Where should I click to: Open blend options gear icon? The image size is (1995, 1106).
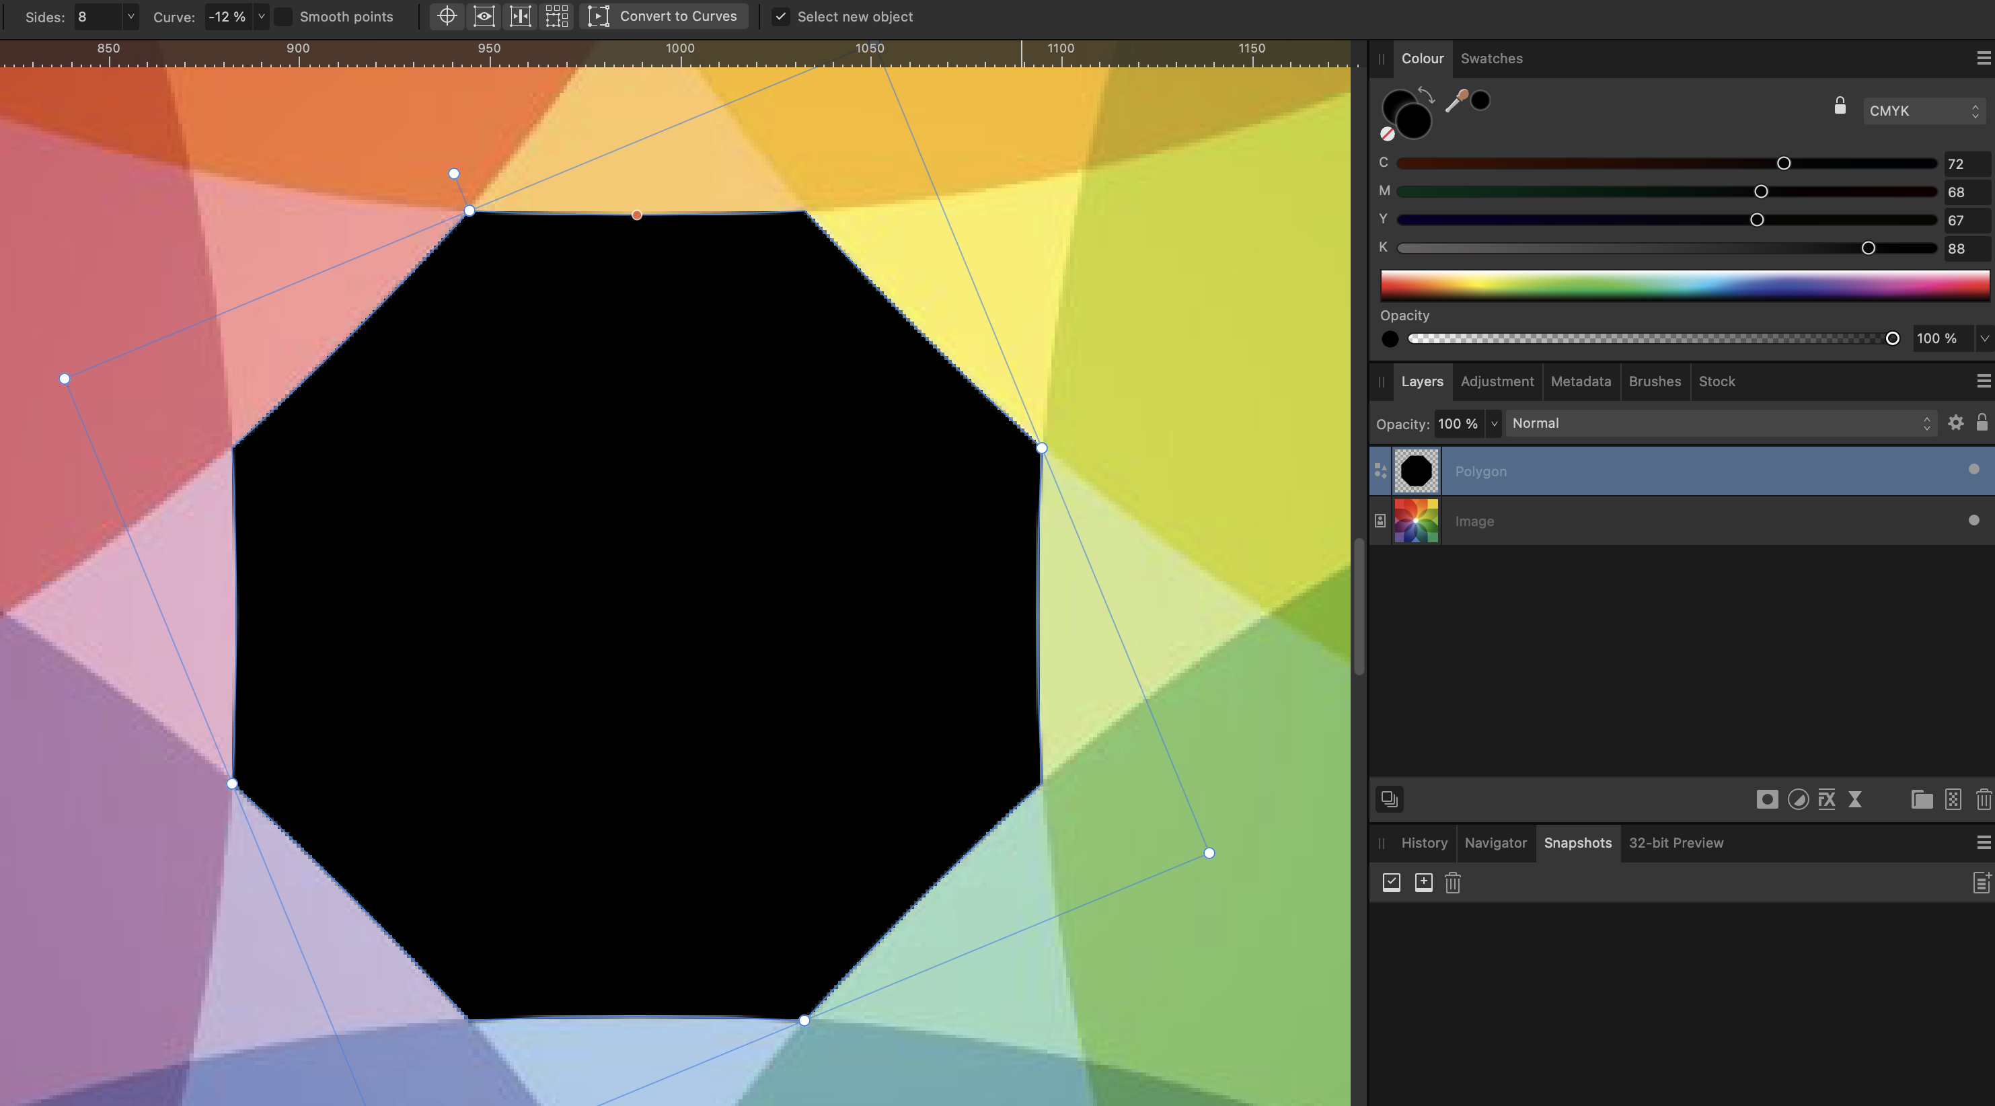[x=1955, y=423]
